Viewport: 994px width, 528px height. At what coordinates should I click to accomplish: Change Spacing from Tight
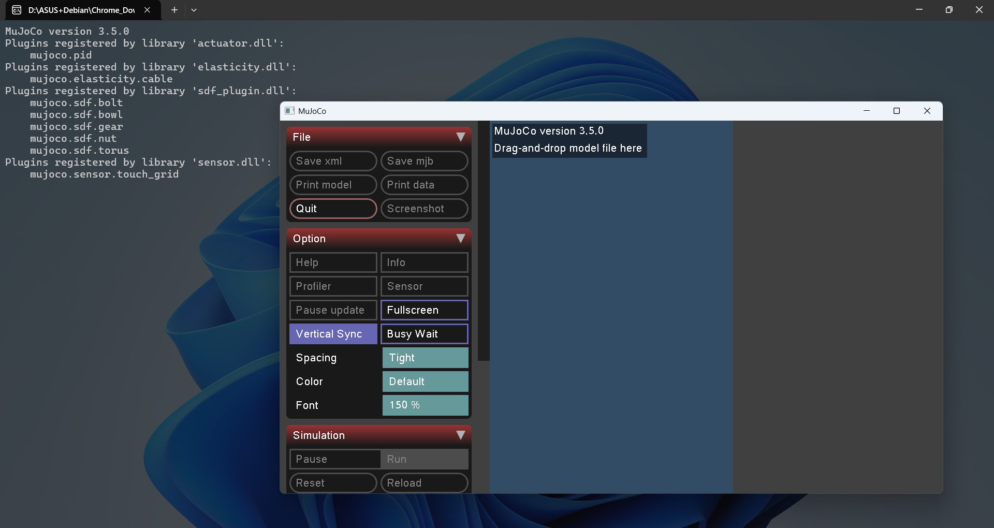pos(425,357)
